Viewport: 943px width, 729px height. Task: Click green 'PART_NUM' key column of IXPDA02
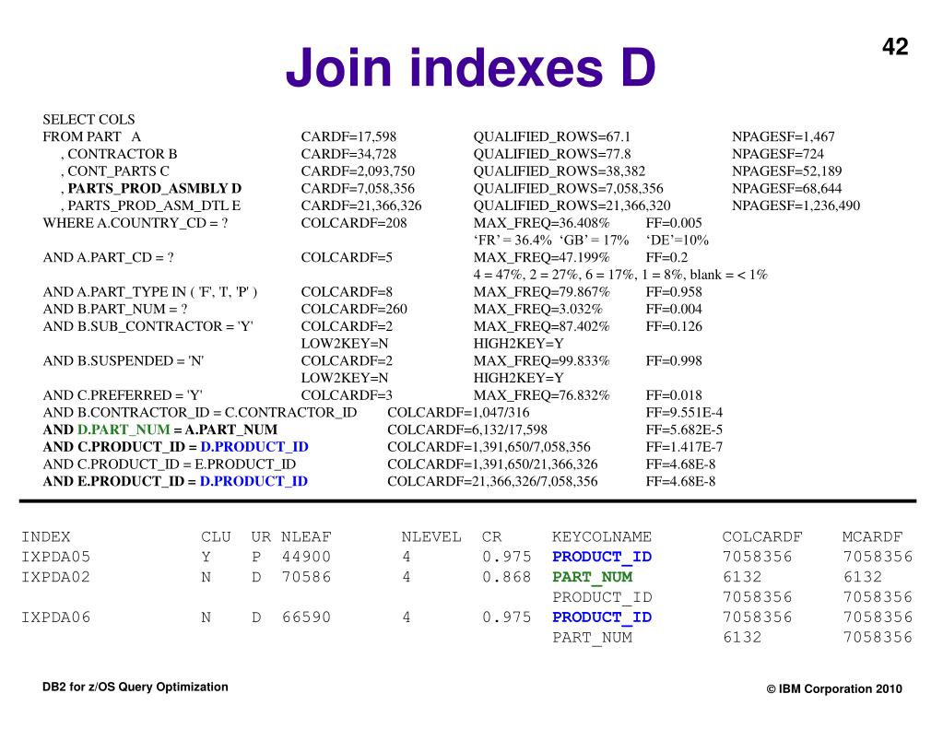[x=592, y=577]
